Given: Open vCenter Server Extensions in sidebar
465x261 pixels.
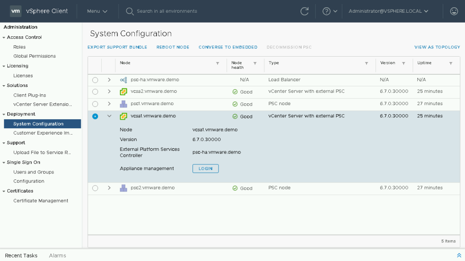Looking at the screenshot, I should point(42,105).
